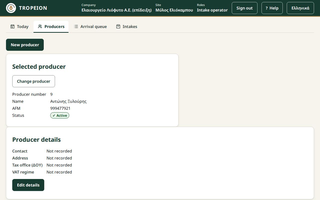Switch to the Producers tab
320x200 pixels.
pos(51,26)
